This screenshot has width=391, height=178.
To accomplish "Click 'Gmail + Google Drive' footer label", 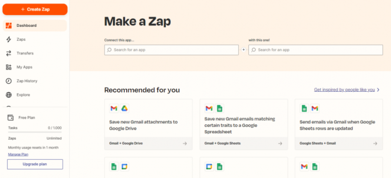I will tap(126, 143).
